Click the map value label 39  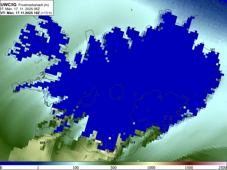coord(62,98)
